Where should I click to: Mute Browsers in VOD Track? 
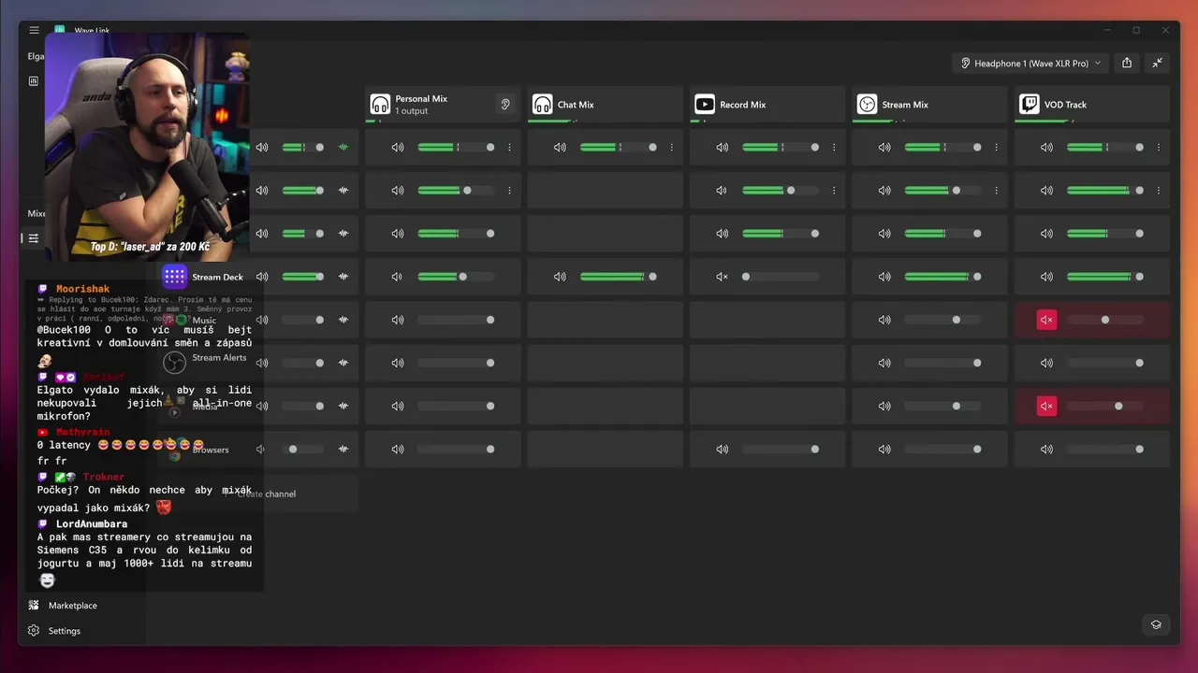(x=1046, y=449)
